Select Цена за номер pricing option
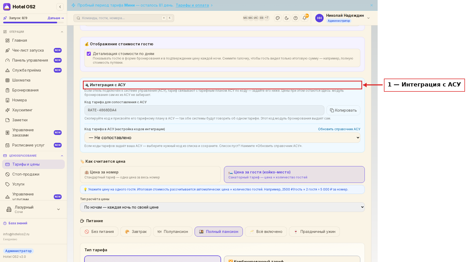Viewport: 471px width, 262px height. [x=150, y=174]
